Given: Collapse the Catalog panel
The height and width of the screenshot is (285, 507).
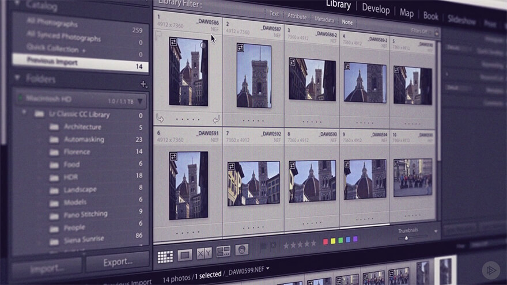Looking at the screenshot, I should click(17, 3).
